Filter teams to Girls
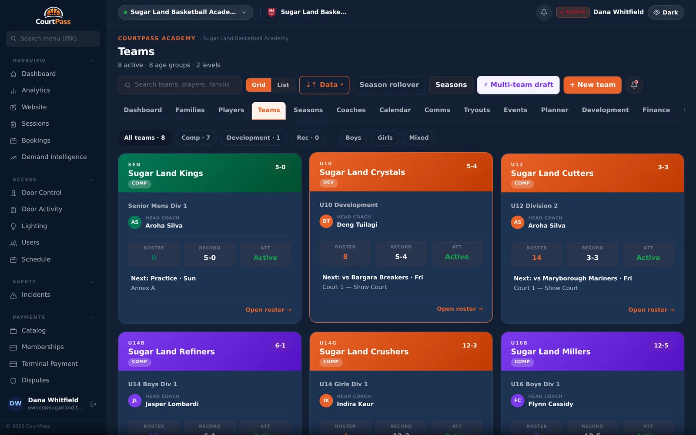Viewport: 696px width, 435px height. 385,137
